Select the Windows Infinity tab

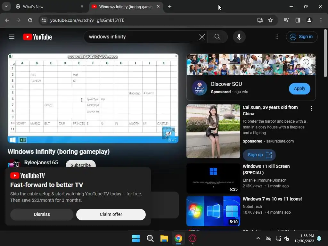pyautogui.click(x=126, y=7)
